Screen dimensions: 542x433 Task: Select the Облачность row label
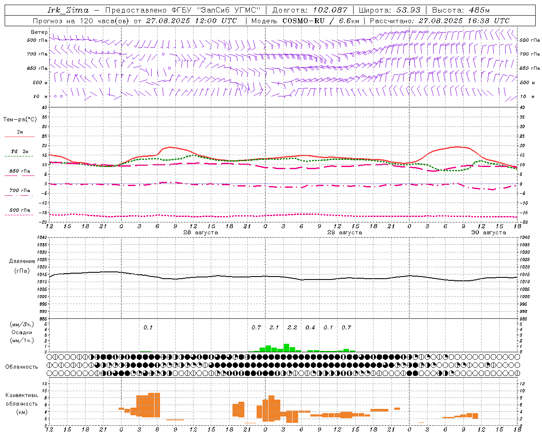click(x=22, y=367)
